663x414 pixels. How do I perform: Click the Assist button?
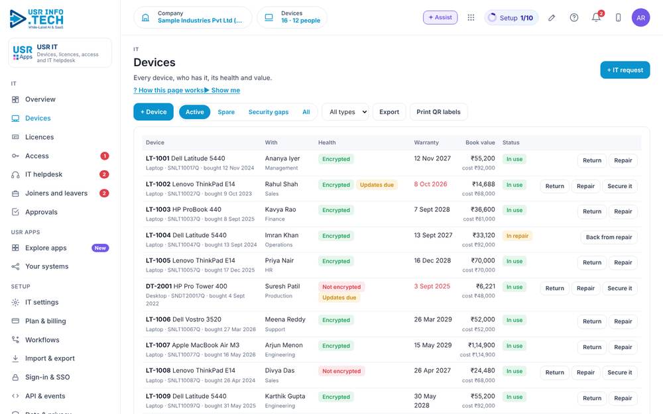[440, 17]
